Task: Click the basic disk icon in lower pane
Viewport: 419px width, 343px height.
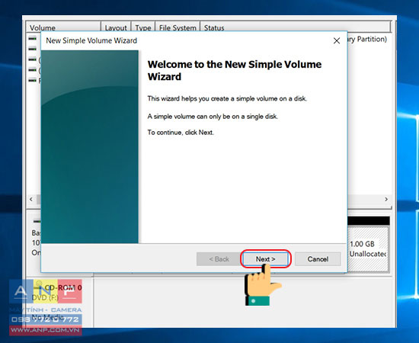Action: (x=37, y=221)
